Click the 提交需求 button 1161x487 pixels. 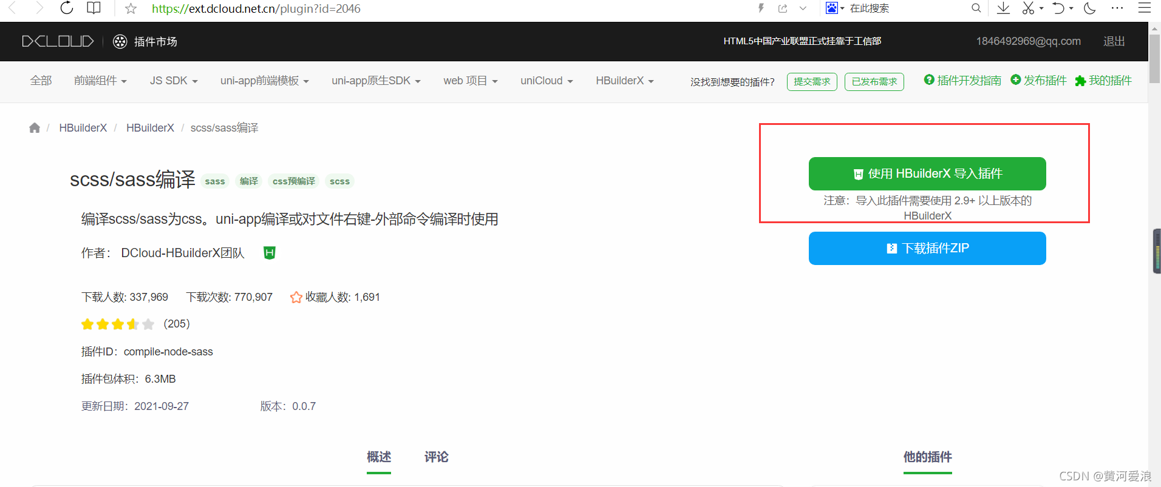[812, 81]
